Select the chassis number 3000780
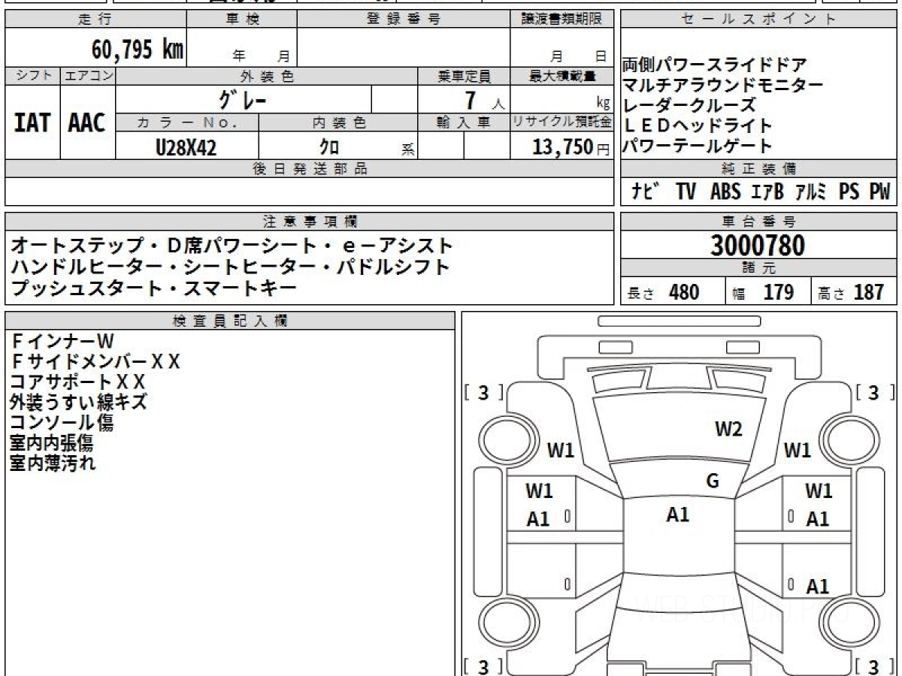Screen dimensions: 902x676 (758, 245)
